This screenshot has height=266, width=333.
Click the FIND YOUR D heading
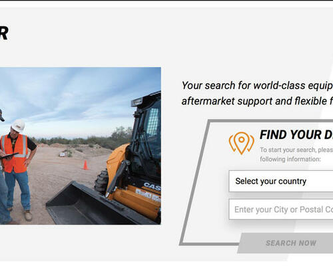click(296, 134)
